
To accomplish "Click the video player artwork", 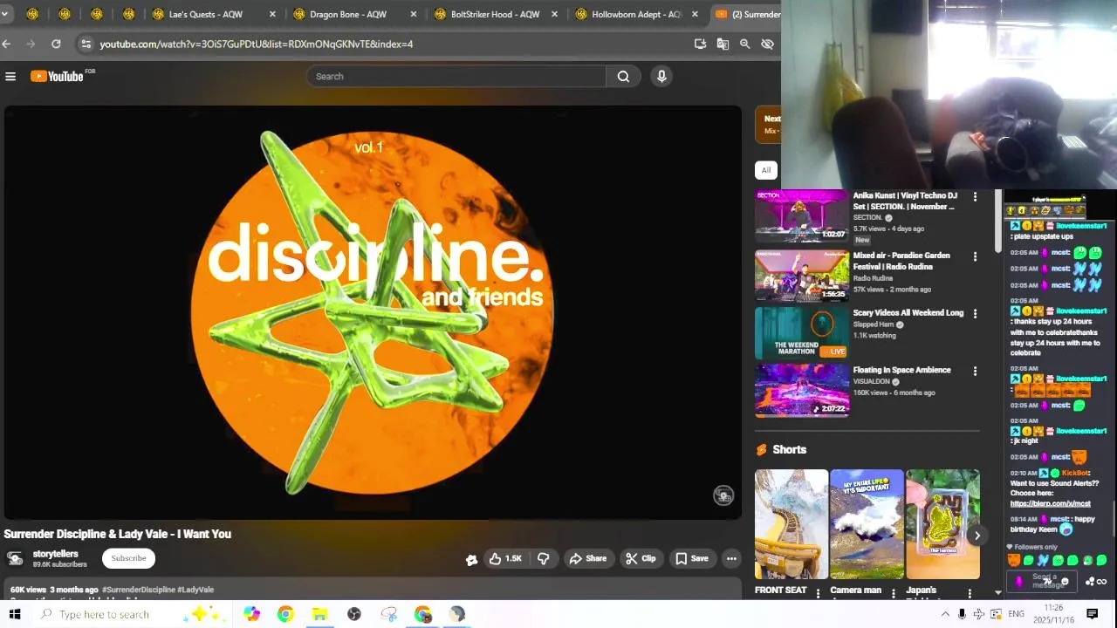I will (373, 312).
